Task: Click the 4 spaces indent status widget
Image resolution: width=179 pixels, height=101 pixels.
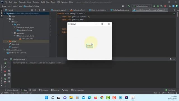Action: pyautogui.click(x=171, y=93)
